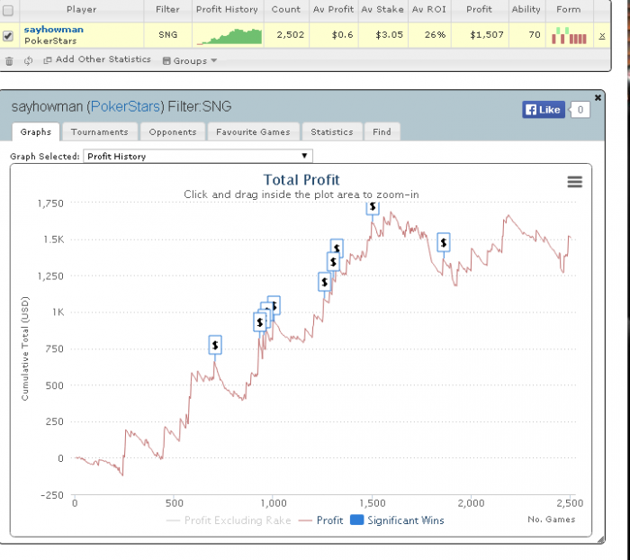Click the Profit History column header

point(227,10)
